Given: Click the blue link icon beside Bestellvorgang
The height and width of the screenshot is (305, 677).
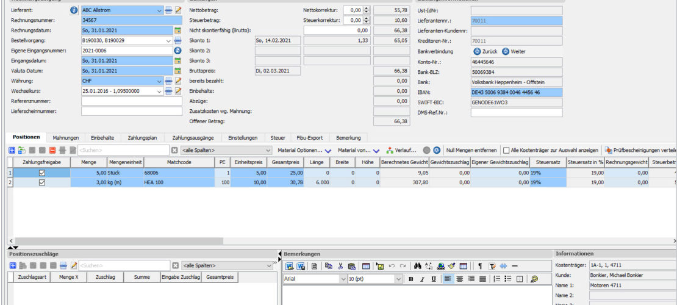Looking at the screenshot, I should 178,41.
